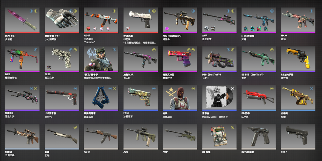Click the yellow T equipped icon on AK-47 二西莫夫

pos(114,11)
